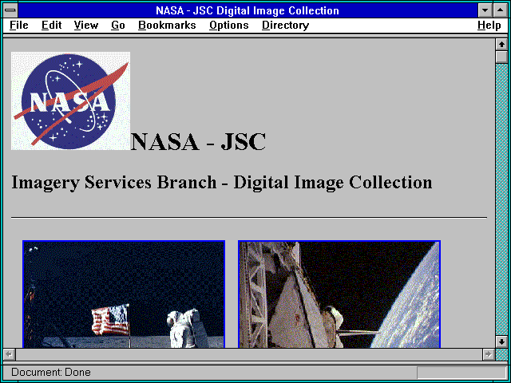Click the 'NASA - JSC' heading text
This screenshot has height=383, width=511.
(x=199, y=142)
